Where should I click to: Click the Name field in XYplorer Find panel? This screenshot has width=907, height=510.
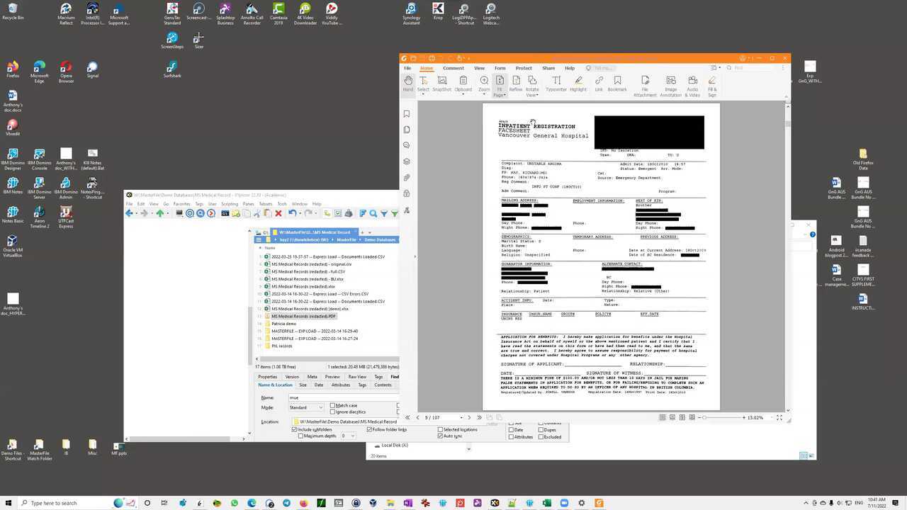click(342, 397)
